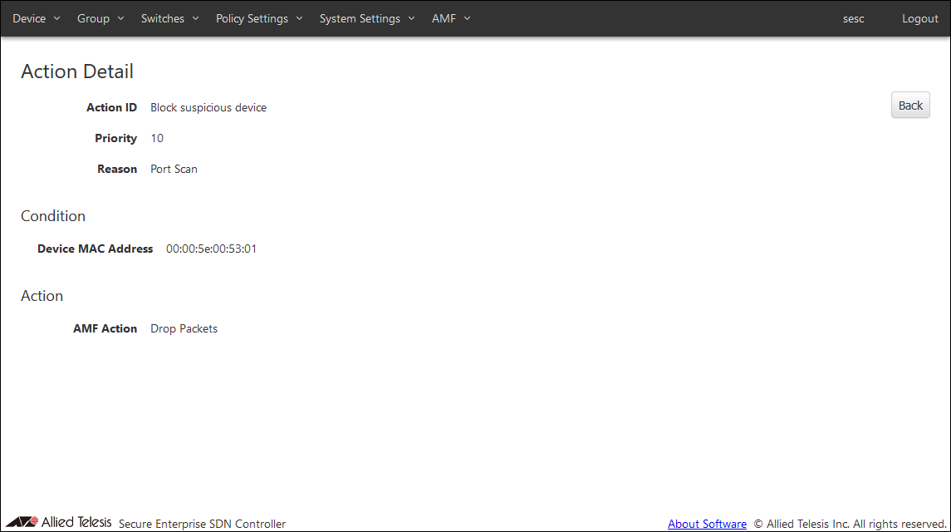Open the Switches menu
The image size is (951, 532).
pos(169,18)
